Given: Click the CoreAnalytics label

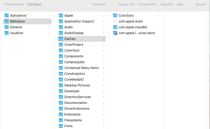Looking at the screenshot, I should 75,74.
